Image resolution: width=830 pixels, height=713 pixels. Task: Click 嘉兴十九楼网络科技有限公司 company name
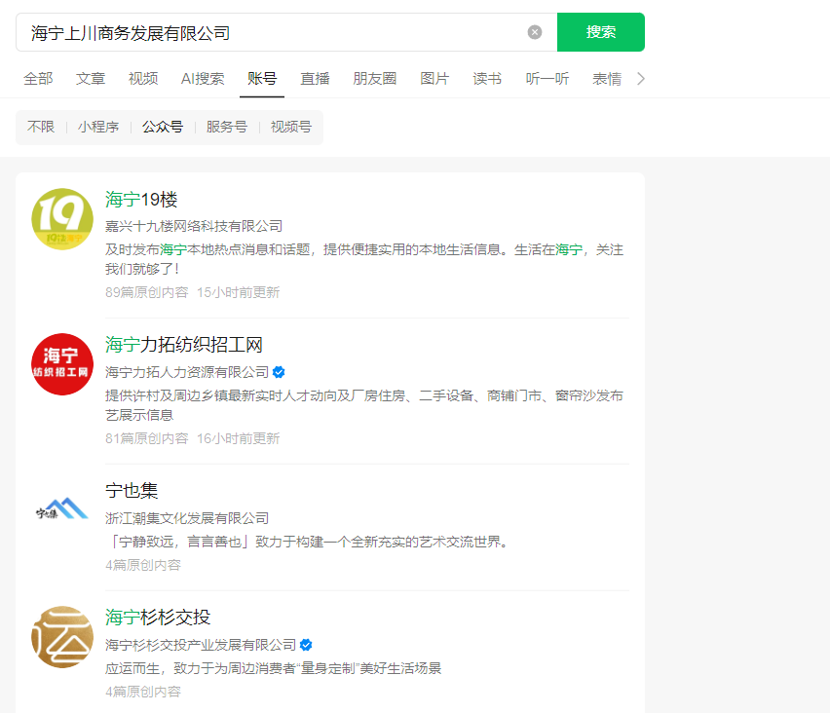click(x=194, y=227)
